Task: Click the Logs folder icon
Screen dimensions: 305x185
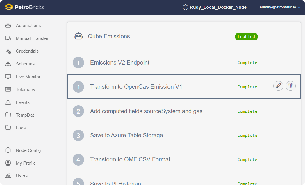Action: click(8, 128)
